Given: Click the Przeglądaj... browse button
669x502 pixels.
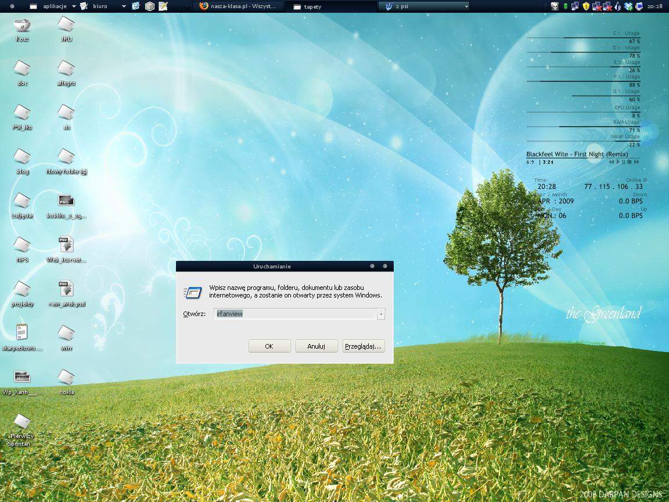Looking at the screenshot, I should 364,346.
